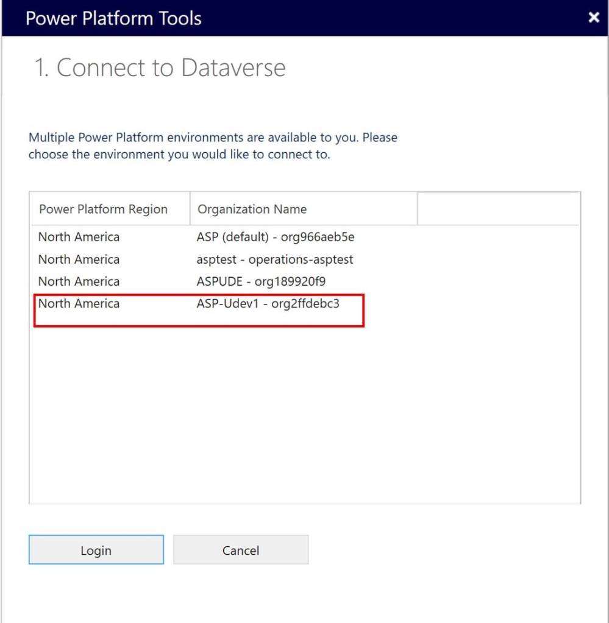The width and height of the screenshot is (609, 623).
Task: Select ASP-Udev1 - org2ffdebc3 organization name
Action: click(x=268, y=303)
